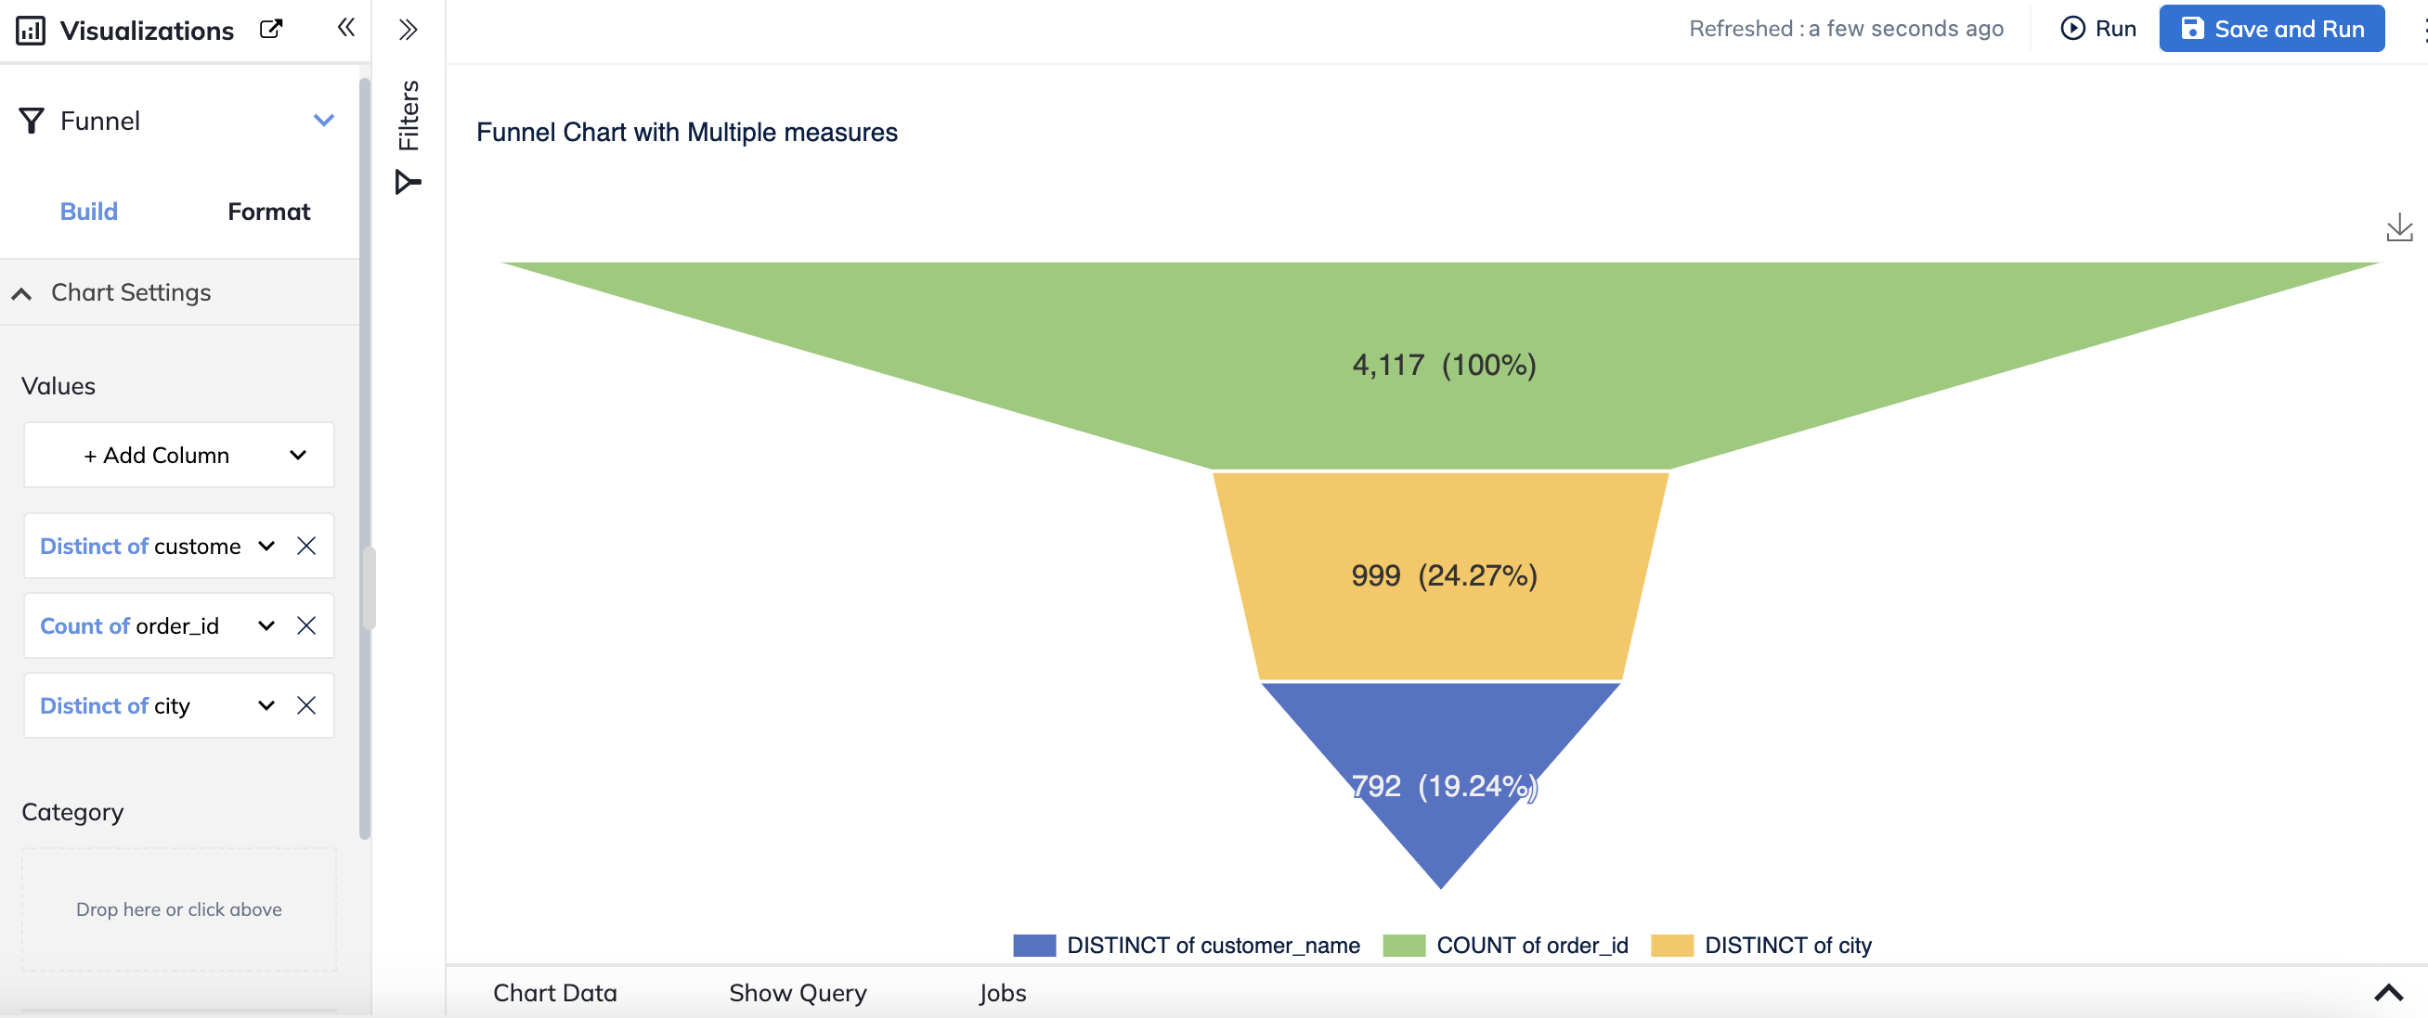Image resolution: width=2428 pixels, height=1018 pixels.
Task: Open Visualizations in pop-out window icon
Action: [271, 29]
